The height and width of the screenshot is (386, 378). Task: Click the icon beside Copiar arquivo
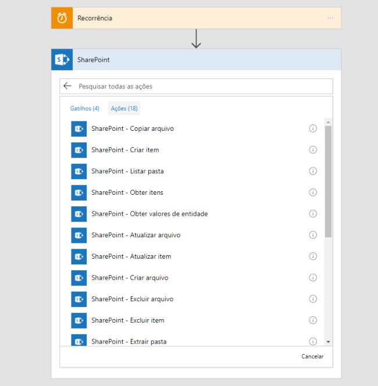point(79,128)
